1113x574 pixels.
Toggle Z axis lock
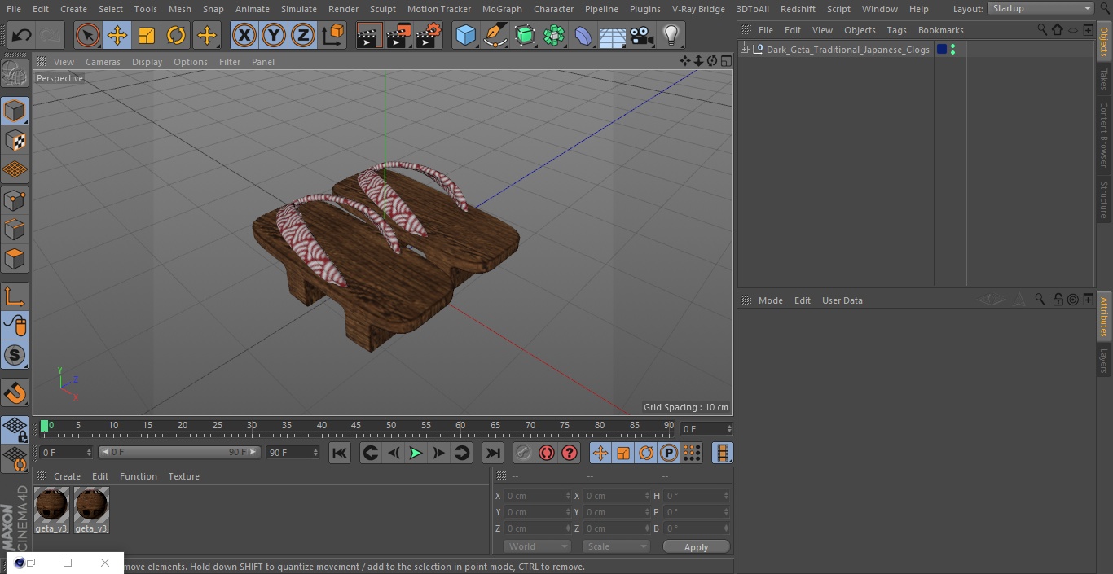point(303,35)
